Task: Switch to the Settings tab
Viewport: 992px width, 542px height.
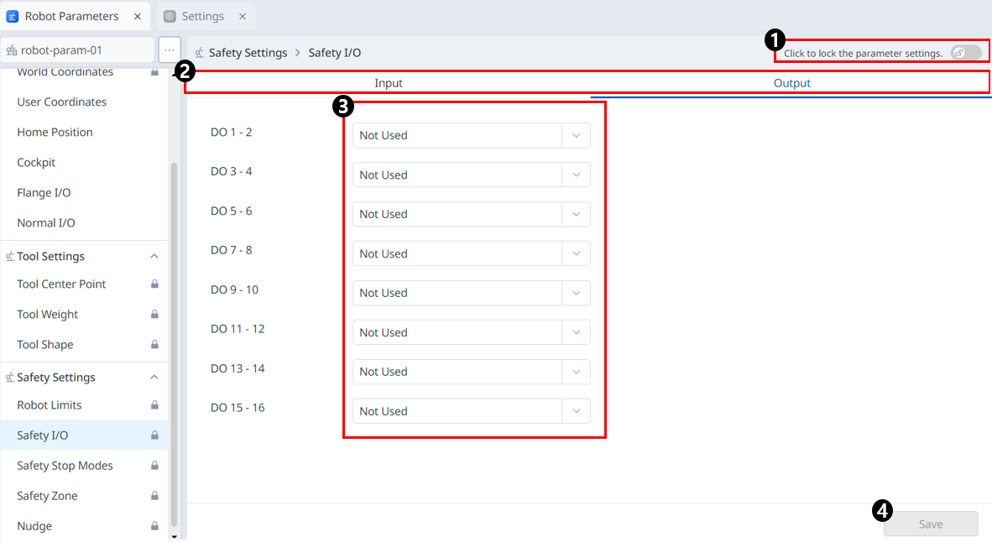Action: pyautogui.click(x=202, y=16)
